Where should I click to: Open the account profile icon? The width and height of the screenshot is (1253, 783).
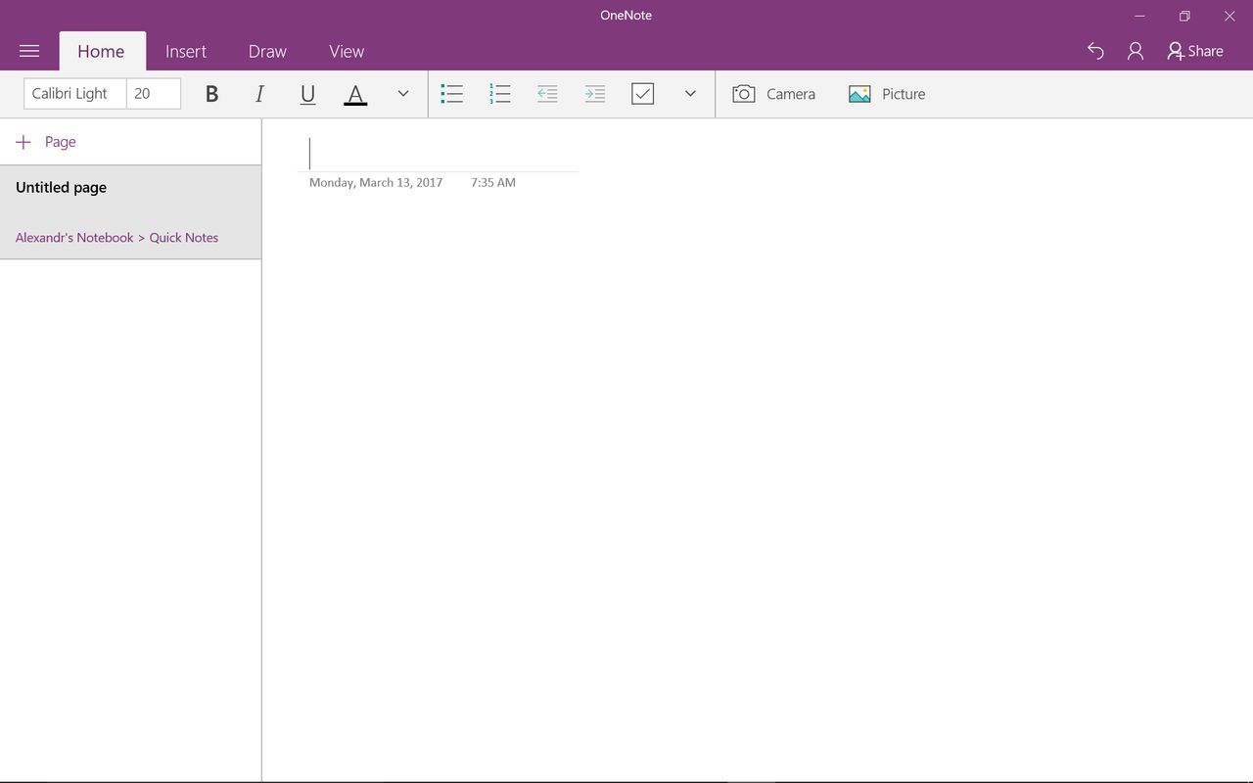point(1136,51)
